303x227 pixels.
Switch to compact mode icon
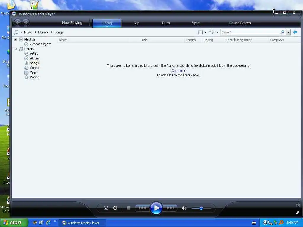[x=298, y=212]
